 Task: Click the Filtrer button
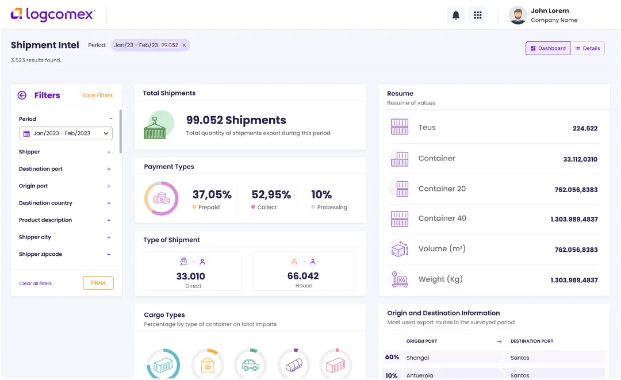[98, 282]
